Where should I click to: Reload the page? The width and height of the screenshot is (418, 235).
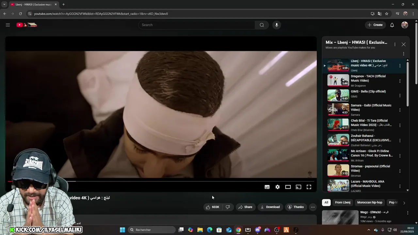tap(20, 14)
